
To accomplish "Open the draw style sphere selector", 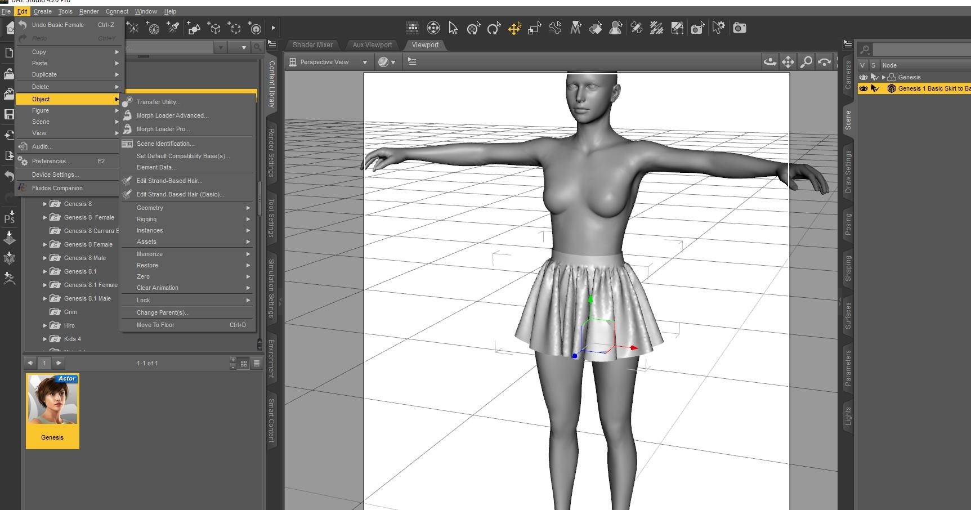I will [386, 62].
